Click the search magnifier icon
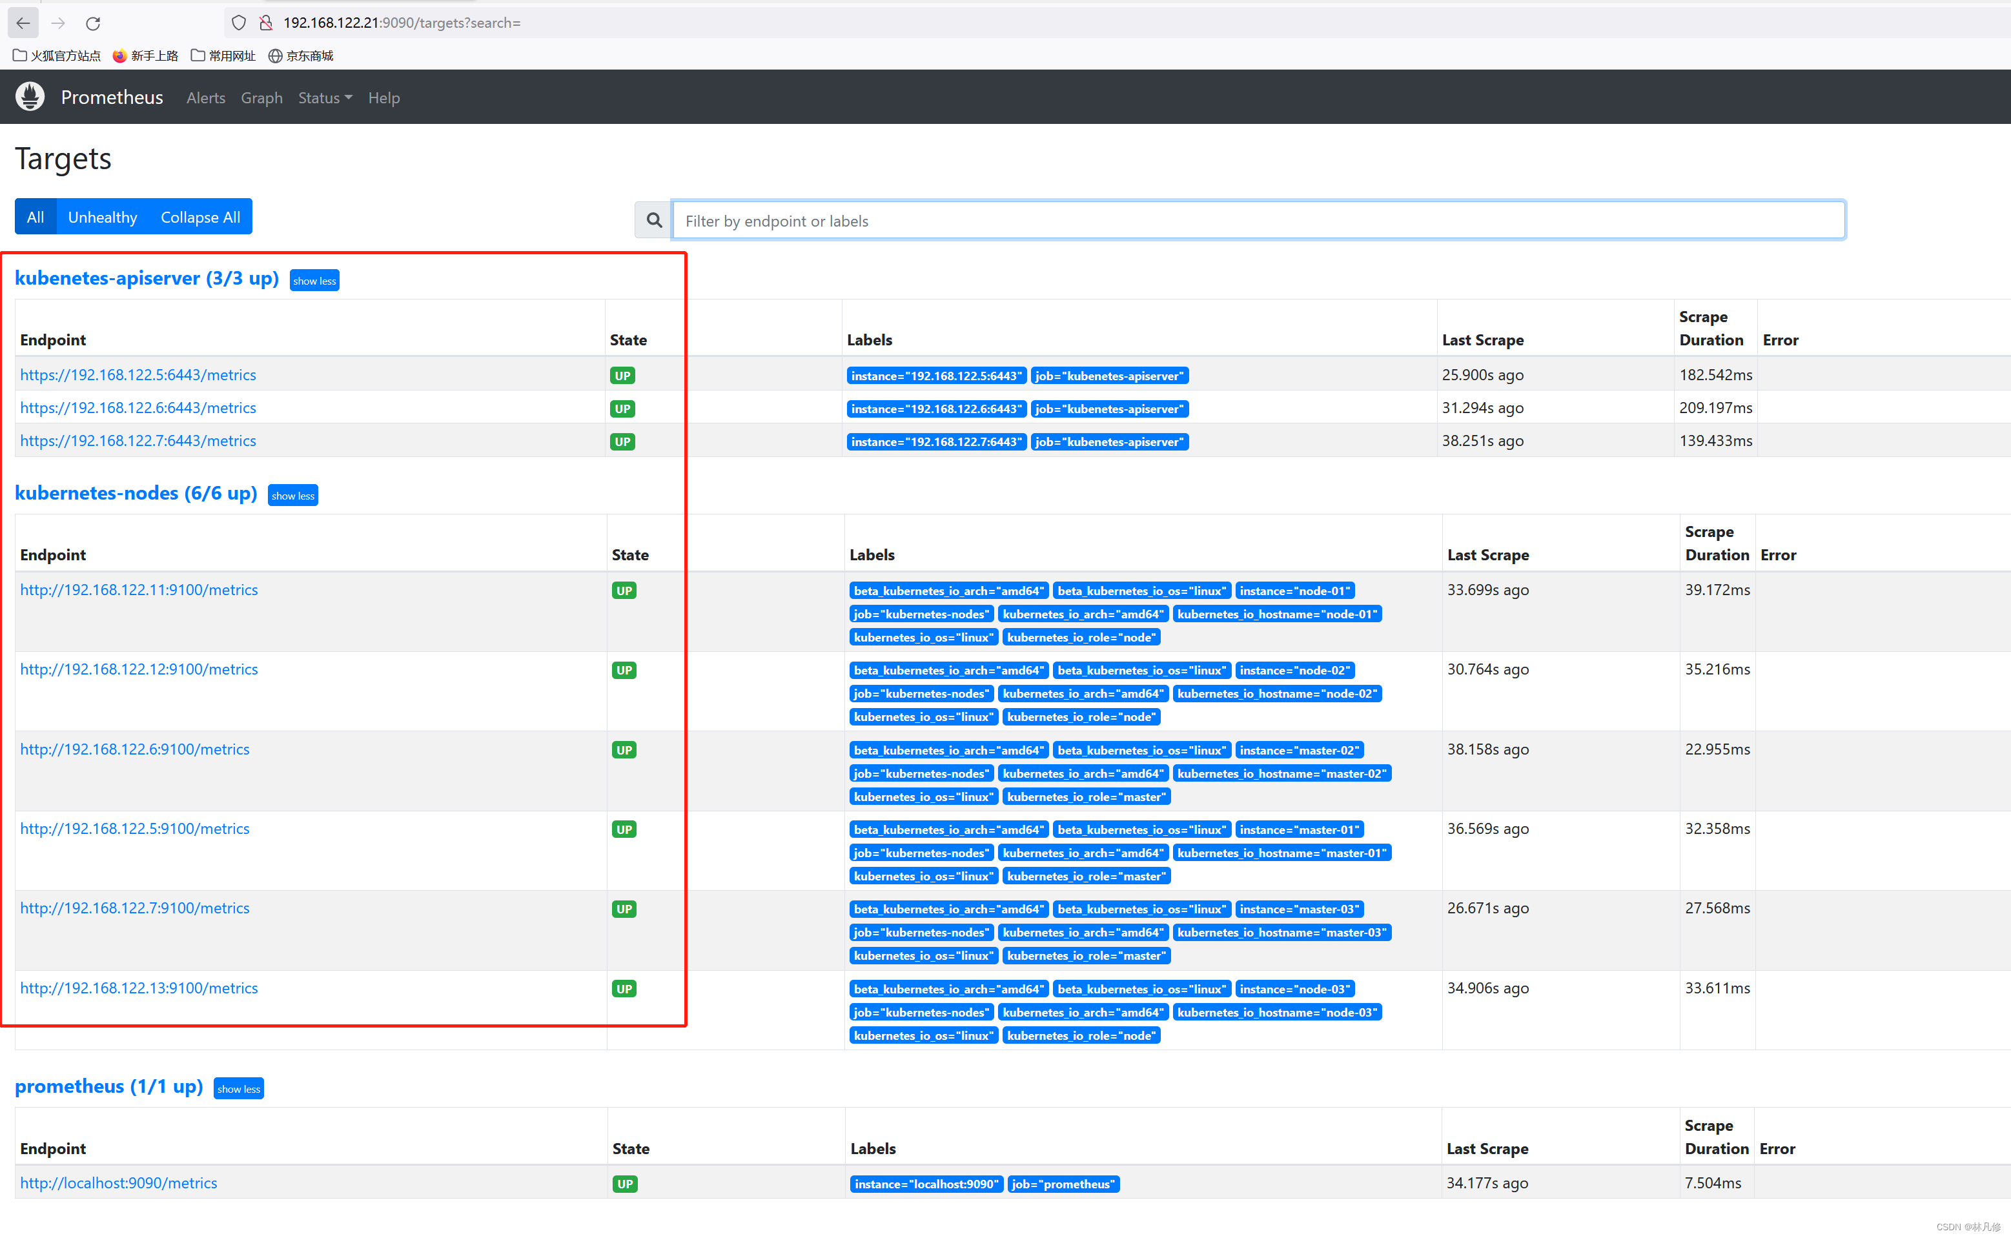 (x=653, y=220)
